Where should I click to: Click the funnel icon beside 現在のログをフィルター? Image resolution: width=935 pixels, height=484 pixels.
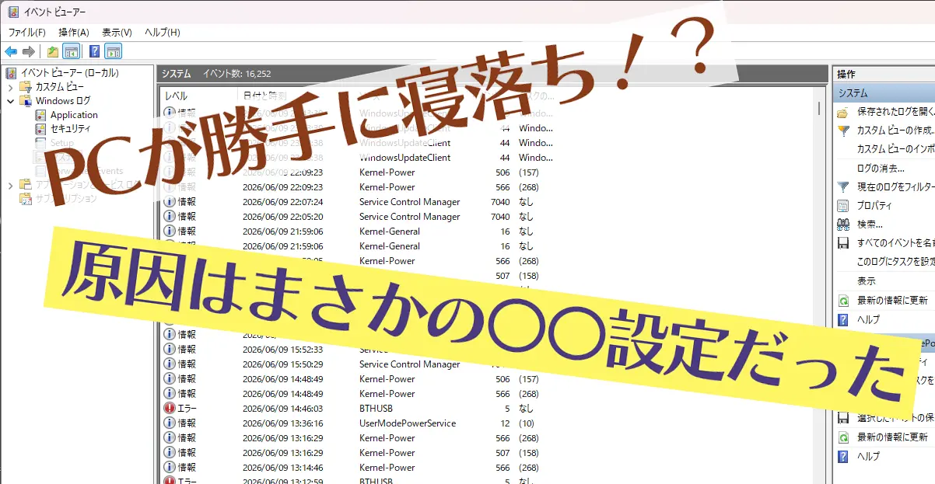pos(842,187)
